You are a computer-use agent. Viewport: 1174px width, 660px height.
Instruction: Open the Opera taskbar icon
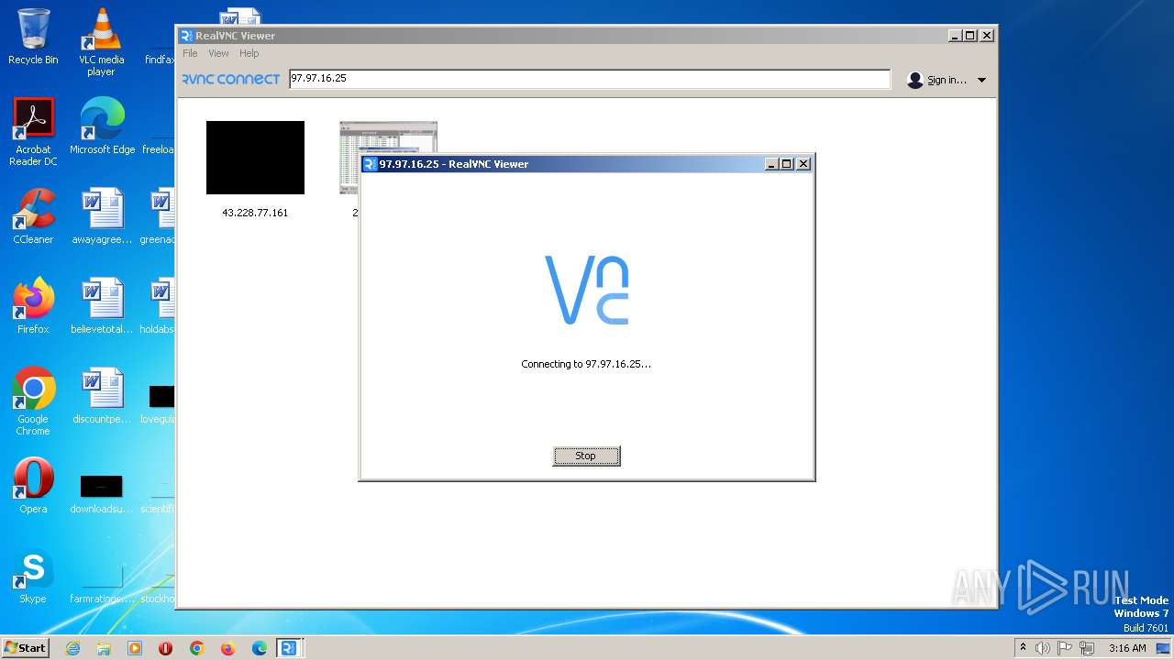[x=166, y=648]
